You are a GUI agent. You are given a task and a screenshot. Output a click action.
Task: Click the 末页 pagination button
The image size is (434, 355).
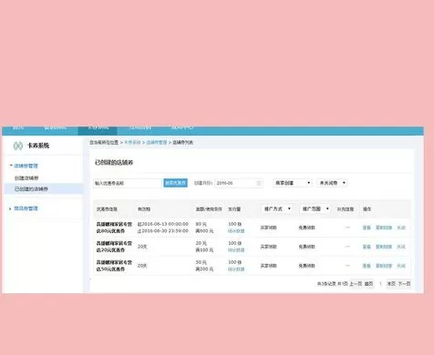coord(391,284)
